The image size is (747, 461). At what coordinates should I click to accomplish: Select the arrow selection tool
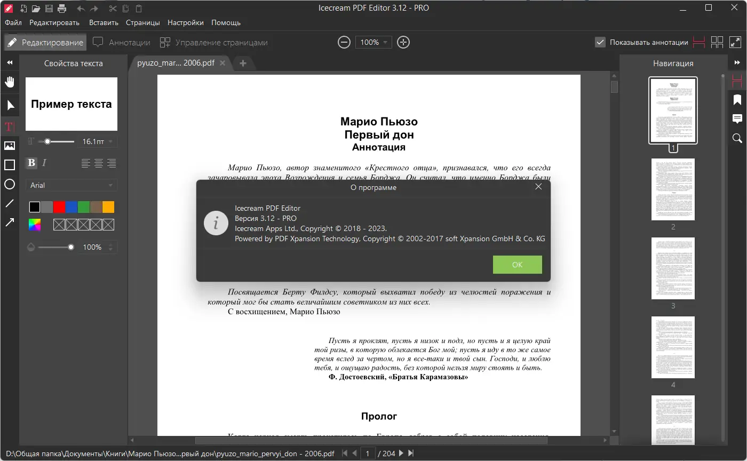(x=10, y=105)
